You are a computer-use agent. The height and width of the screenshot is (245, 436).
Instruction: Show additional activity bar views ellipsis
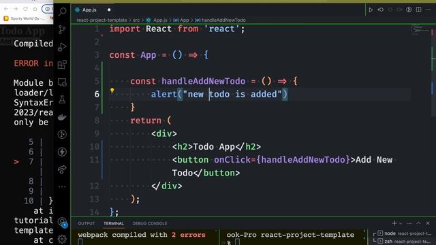coord(62,186)
